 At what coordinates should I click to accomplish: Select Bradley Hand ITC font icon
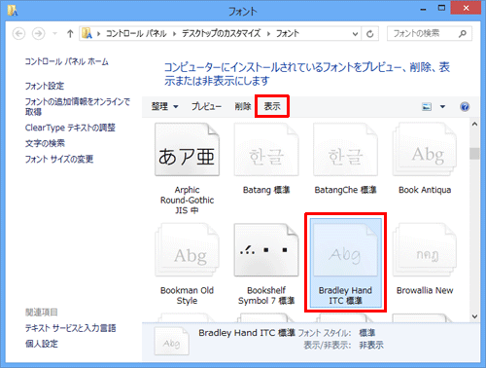(x=345, y=250)
